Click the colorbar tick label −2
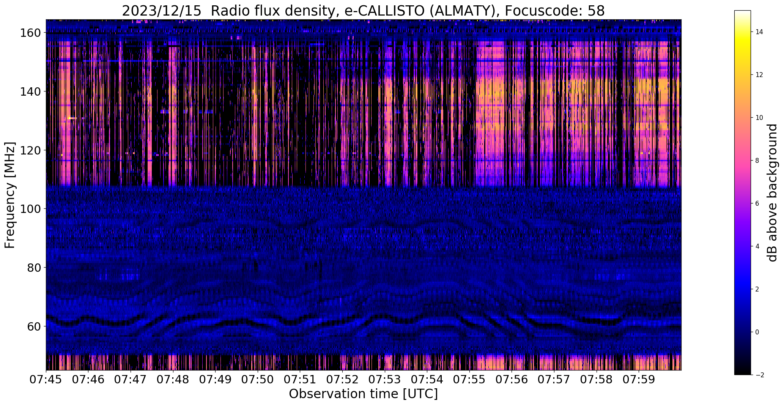This screenshot has height=405, width=784. click(x=759, y=375)
